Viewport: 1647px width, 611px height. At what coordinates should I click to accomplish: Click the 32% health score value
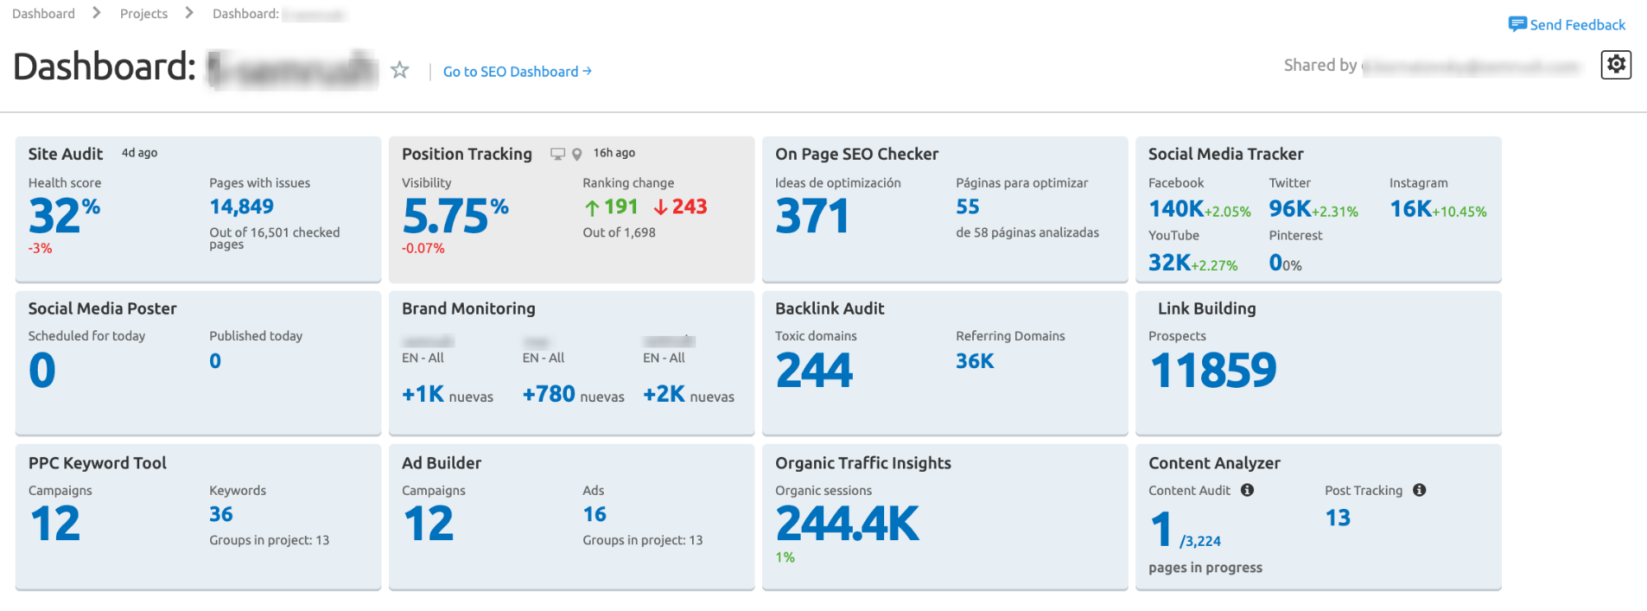[64, 216]
